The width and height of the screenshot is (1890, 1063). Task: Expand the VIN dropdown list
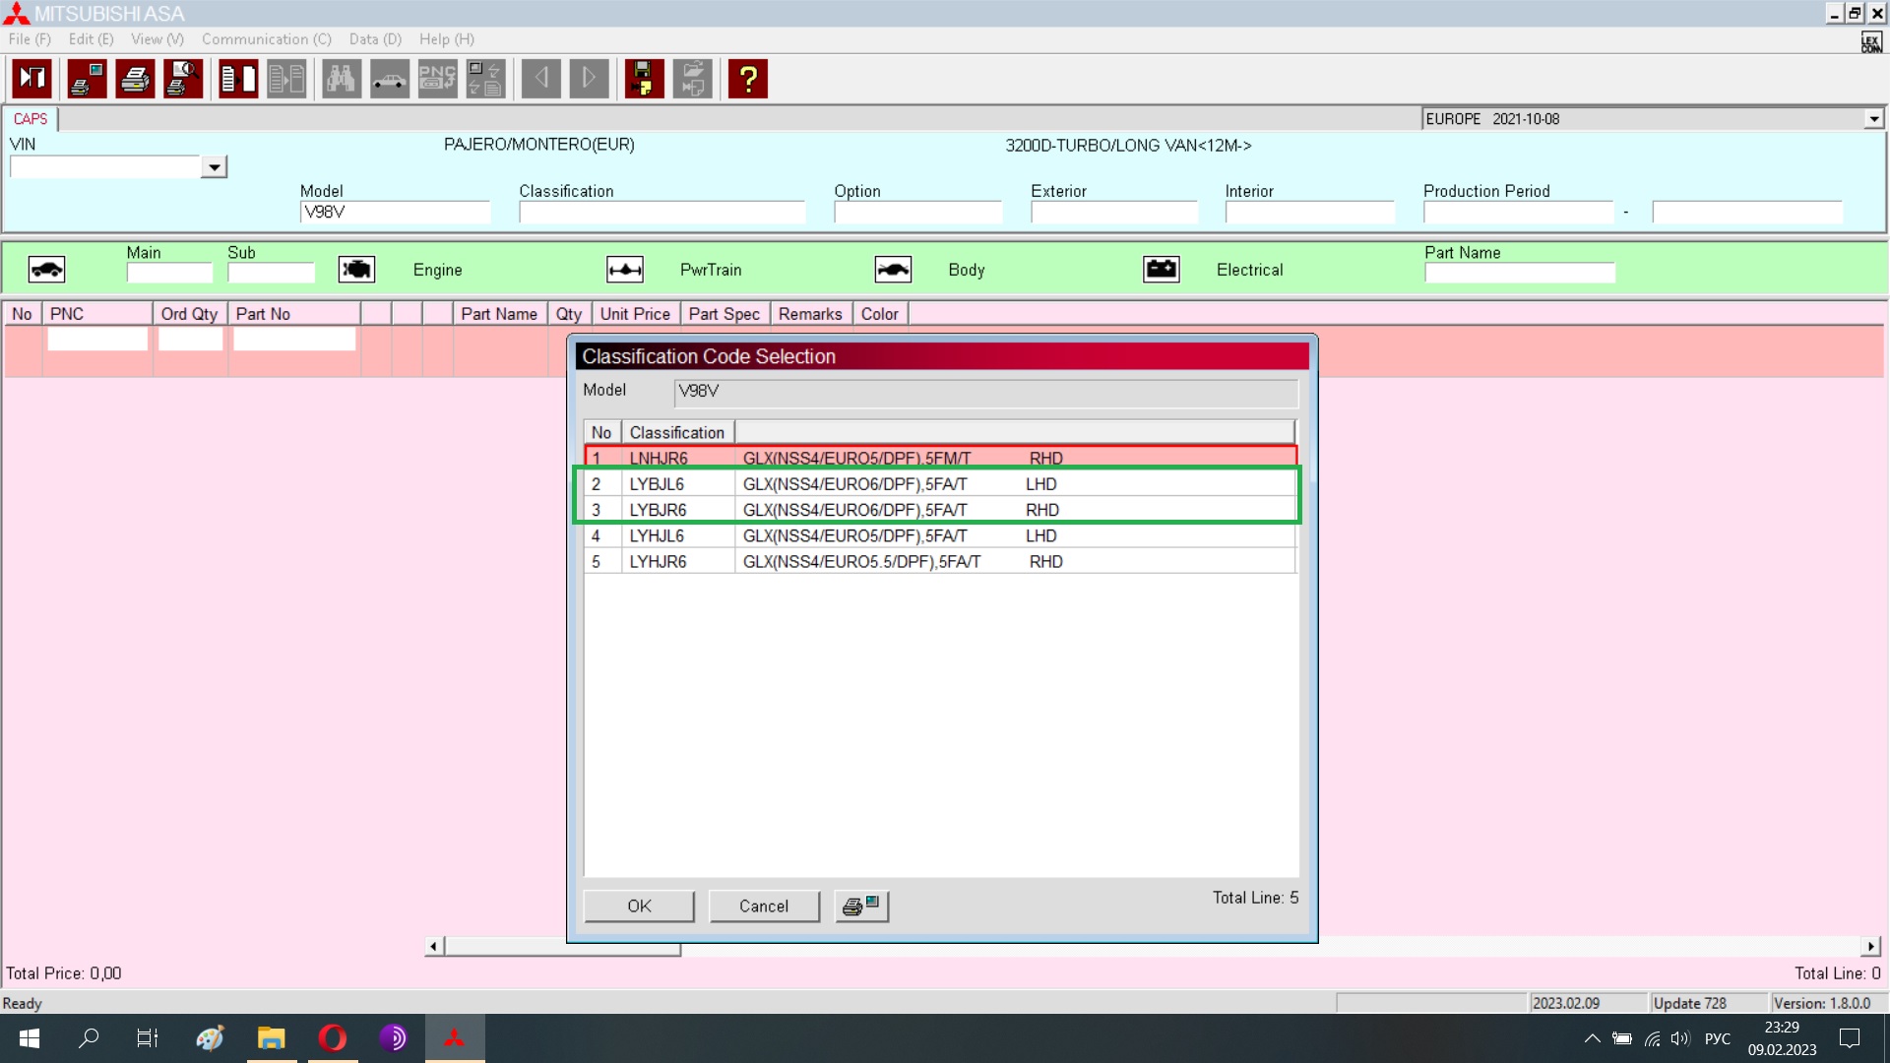coord(214,167)
